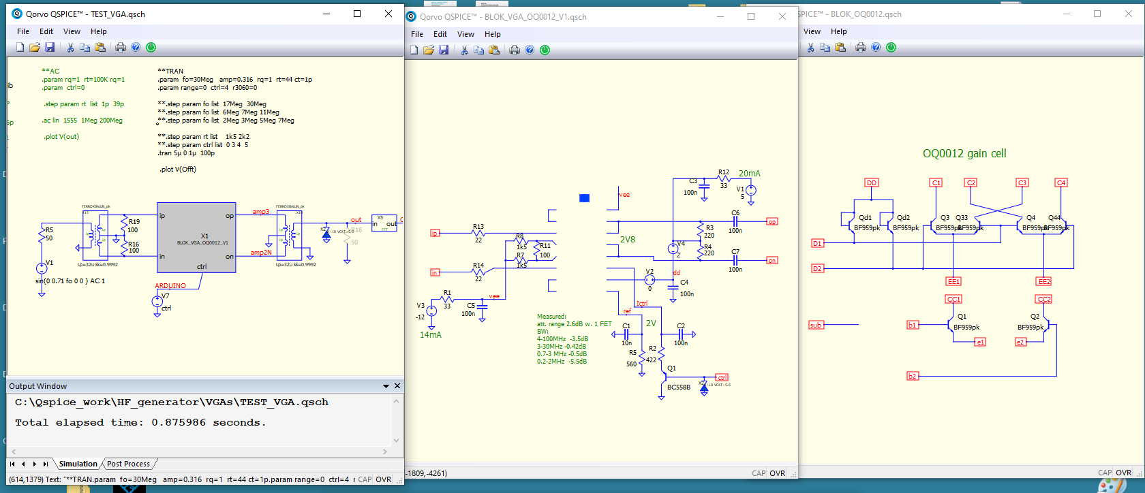Switch to Post Process output tab
This screenshot has width=1145, height=493.
(128, 464)
